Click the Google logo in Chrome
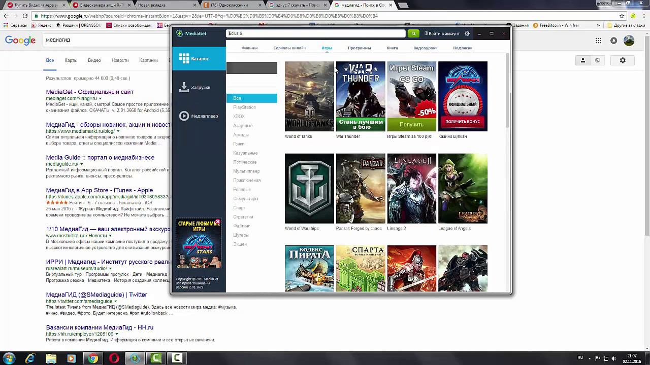Screen dimensions: 650x365 click(x=20, y=40)
